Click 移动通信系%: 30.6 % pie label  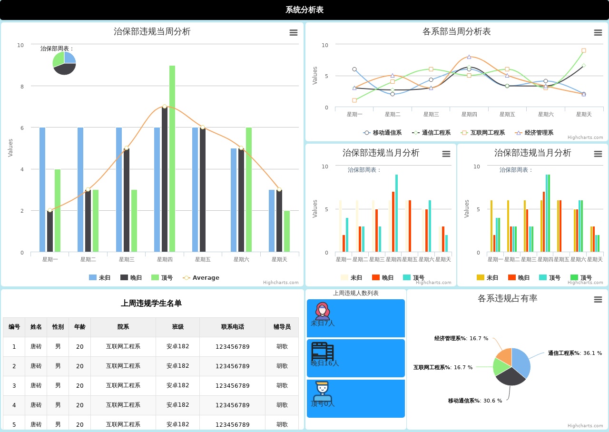tap(475, 401)
